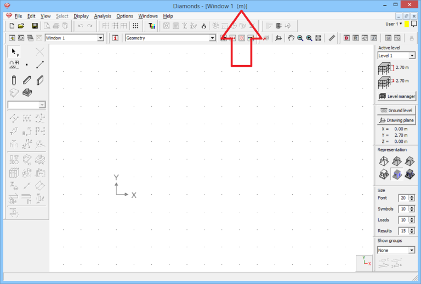
Task: Click the zoom out magnifier
Action: tap(300, 38)
